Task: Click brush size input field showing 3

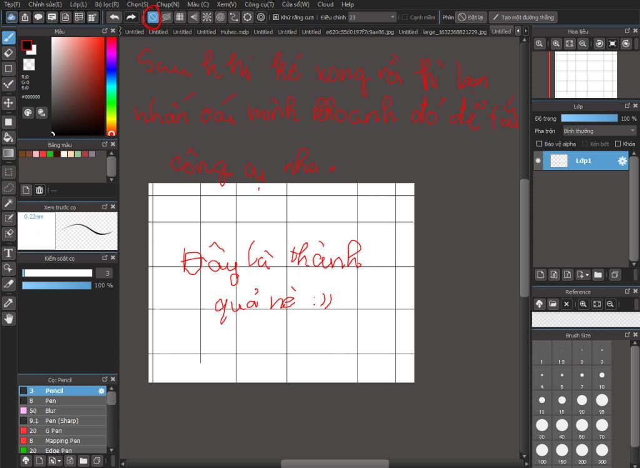Action: pos(104,273)
